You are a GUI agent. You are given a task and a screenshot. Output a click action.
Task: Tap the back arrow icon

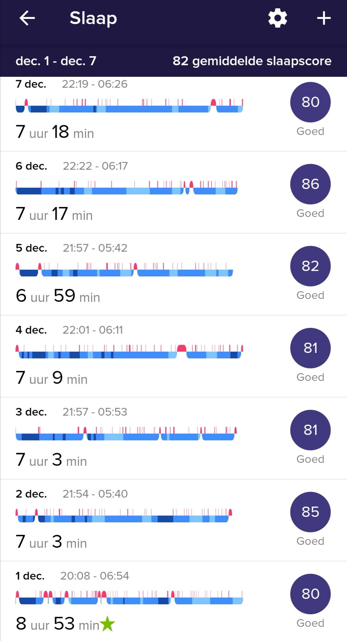point(27,18)
